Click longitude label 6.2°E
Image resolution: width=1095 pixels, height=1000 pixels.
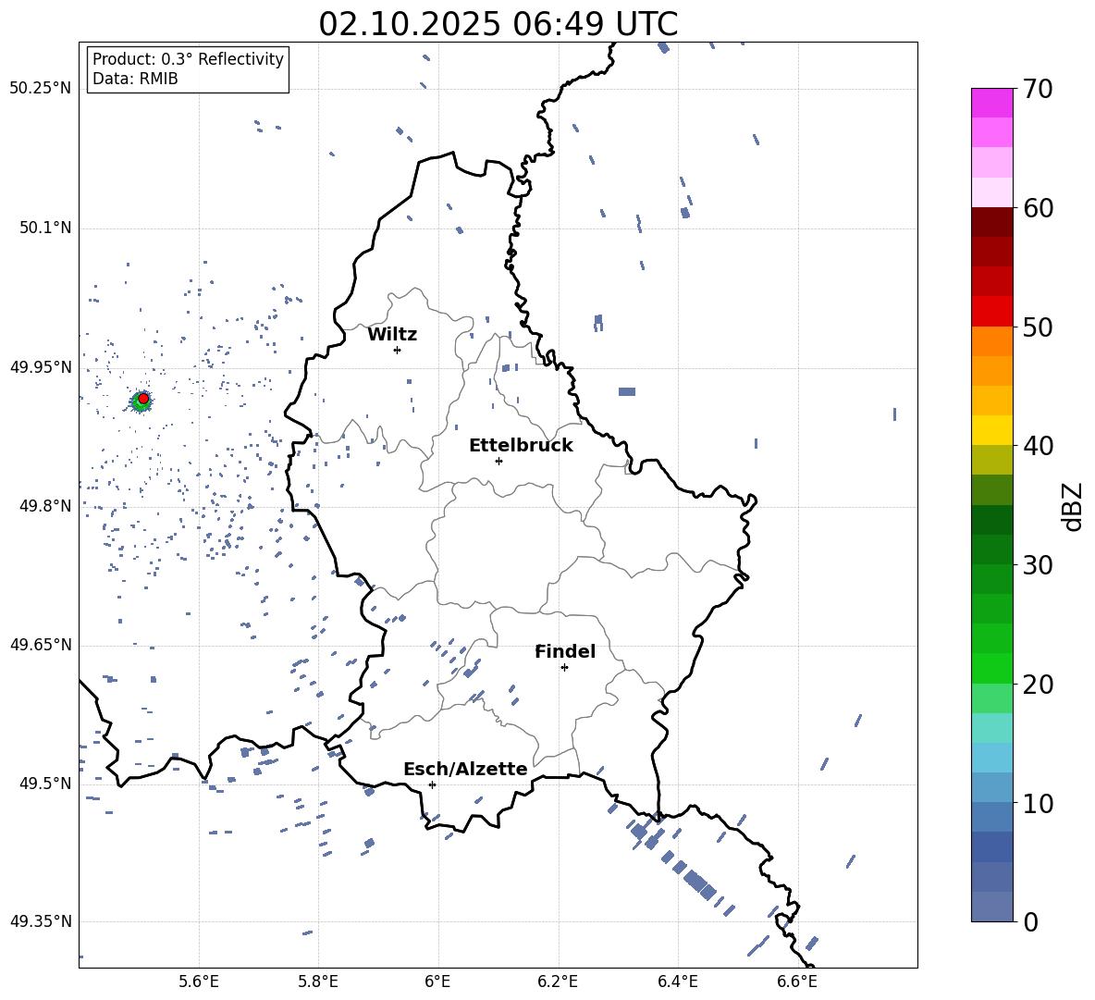point(558,981)
